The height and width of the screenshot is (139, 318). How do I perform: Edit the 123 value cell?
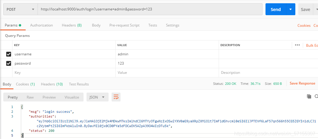point(167,63)
